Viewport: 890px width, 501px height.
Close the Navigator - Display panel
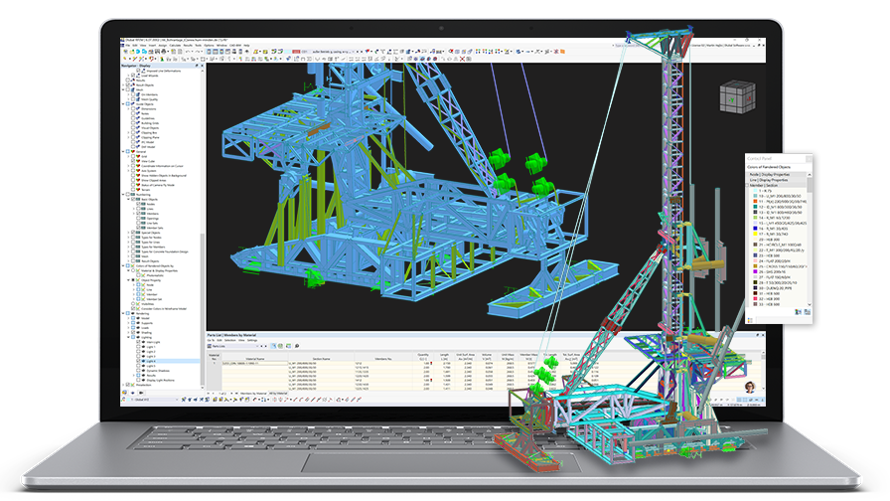(x=202, y=66)
